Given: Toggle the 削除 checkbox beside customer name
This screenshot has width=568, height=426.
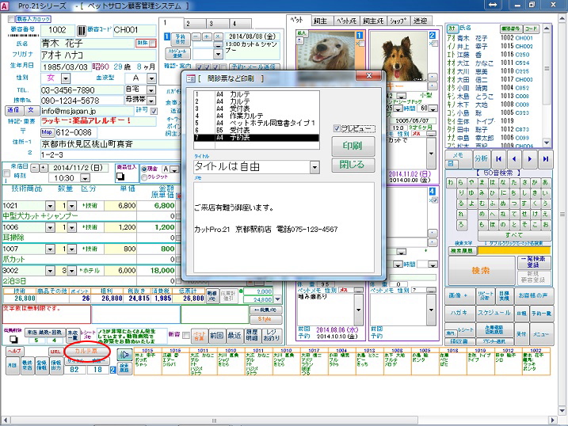Looking at the screenshot, I should 153,44.
